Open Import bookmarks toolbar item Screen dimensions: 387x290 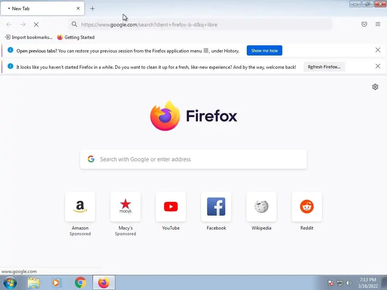(x=29, y=37)
